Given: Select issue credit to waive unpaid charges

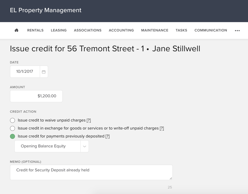Looking at the screenshot, I should pos(12,120).
